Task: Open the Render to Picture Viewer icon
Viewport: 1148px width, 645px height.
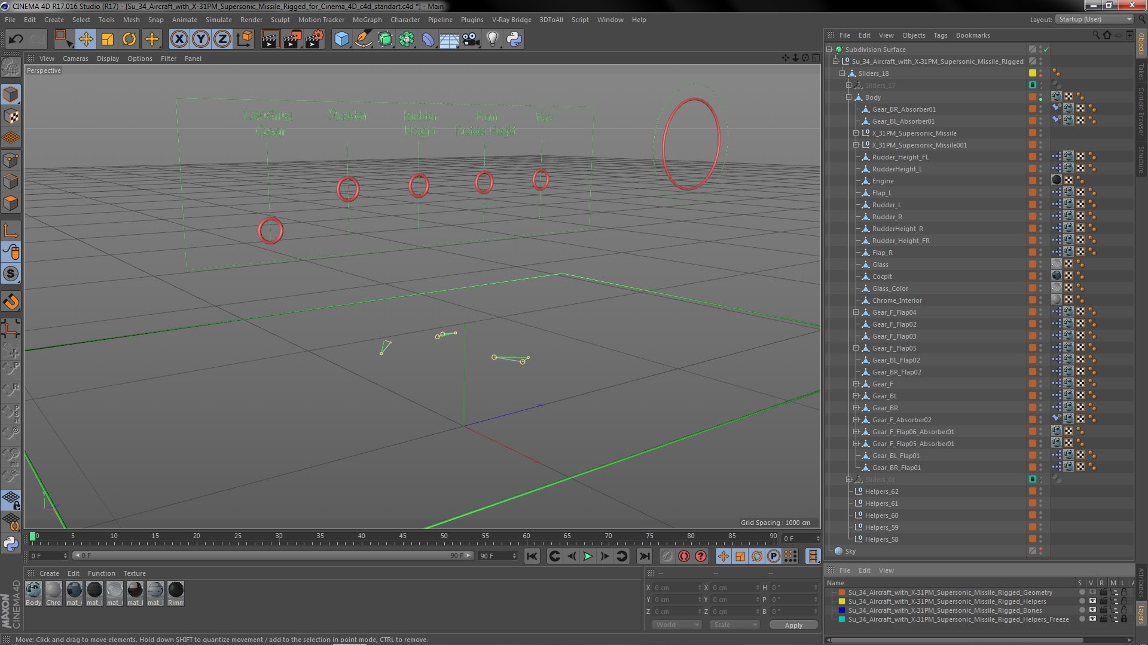Action: (292, 39)
